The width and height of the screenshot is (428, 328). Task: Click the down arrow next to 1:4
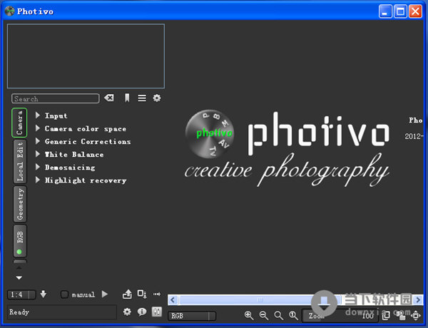(x=43, y=294)
